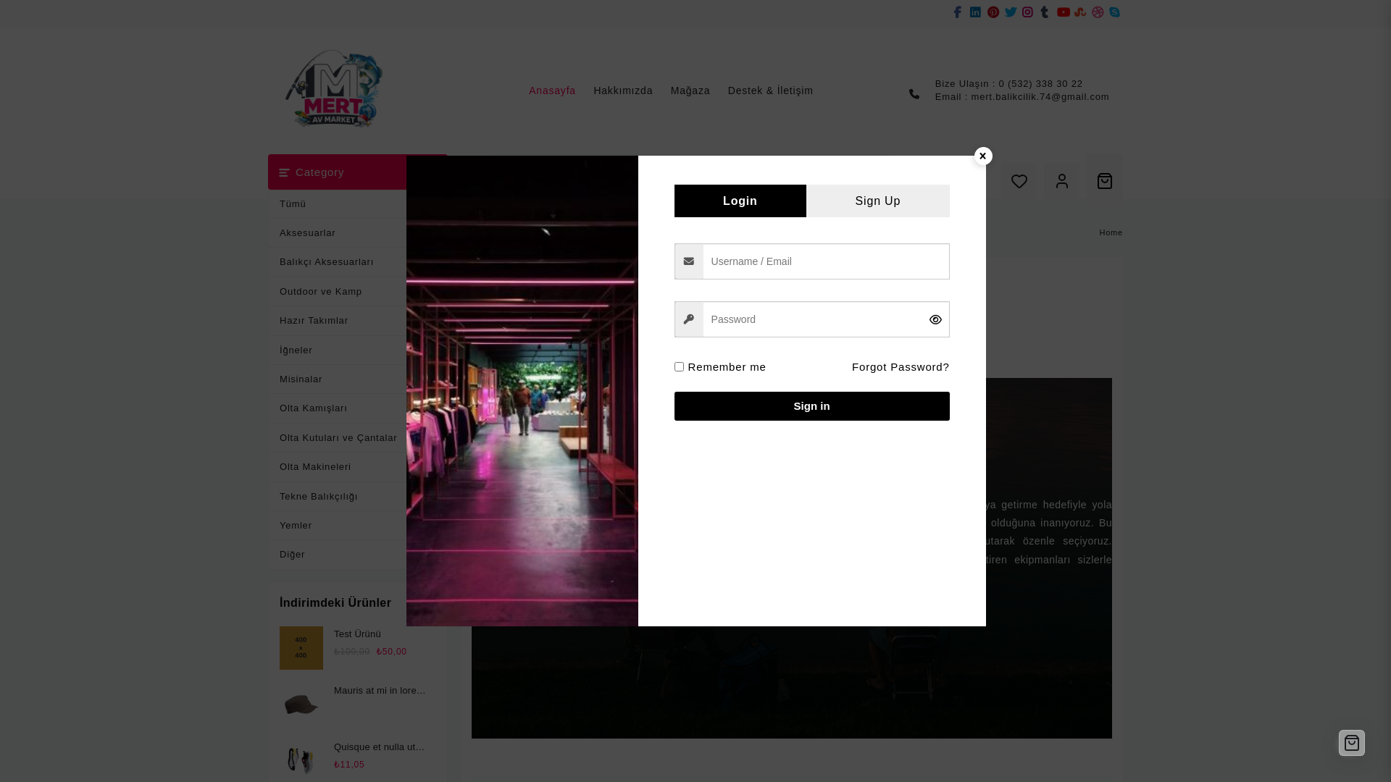Close the login popup with the X
The height and width of the screenshot is (782, 1391).
(x=983, y=156)
